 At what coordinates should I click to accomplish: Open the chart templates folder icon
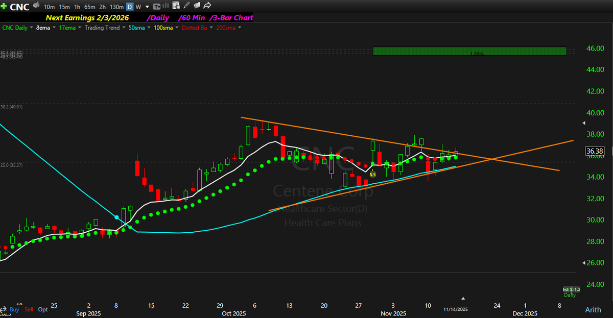coord(197,6)
